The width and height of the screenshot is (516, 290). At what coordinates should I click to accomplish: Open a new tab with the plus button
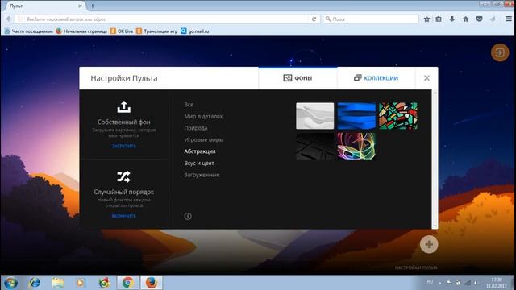(x=93, y=6)
